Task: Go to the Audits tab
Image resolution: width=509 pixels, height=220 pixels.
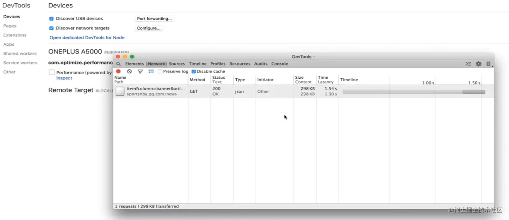Action: (x=261, y=64)
